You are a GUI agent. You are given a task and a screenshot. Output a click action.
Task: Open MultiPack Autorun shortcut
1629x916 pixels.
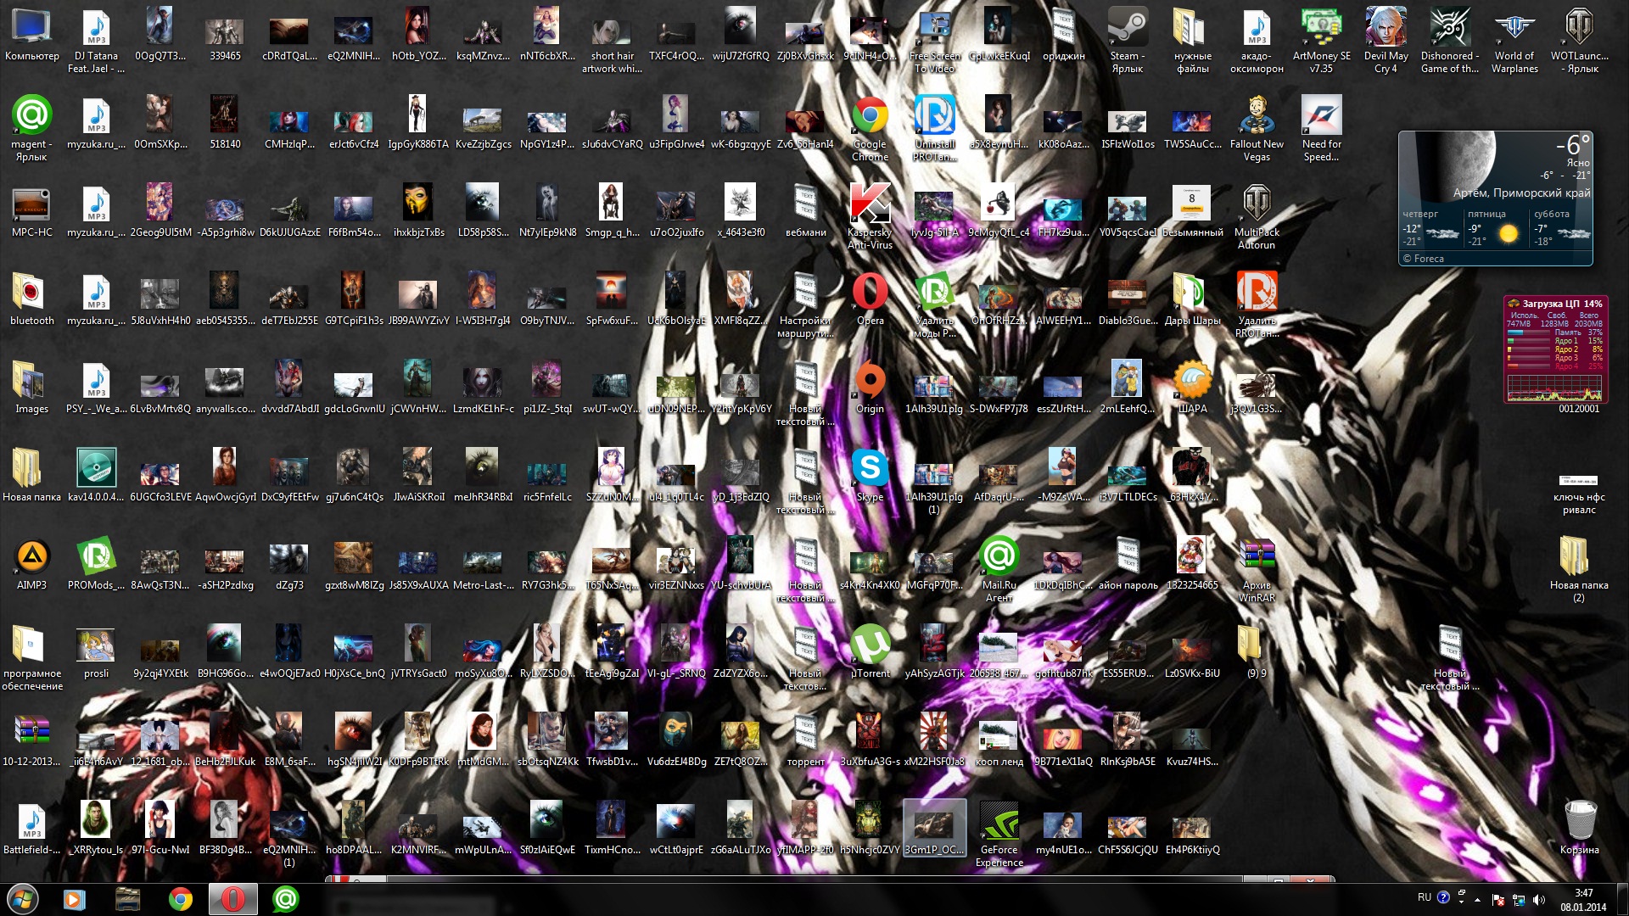[x=1257, y=218]
